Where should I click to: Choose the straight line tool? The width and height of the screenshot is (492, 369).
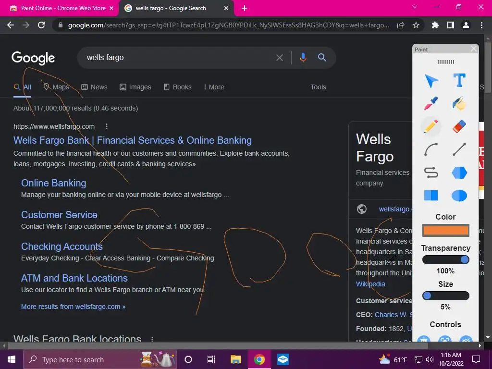click(459, 149)
